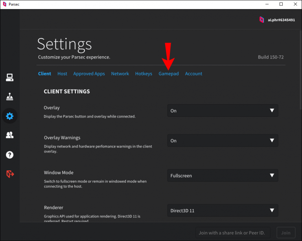
Task: Open the Renderer Direct3D 11 dropdown
Action: coord(223,211)
